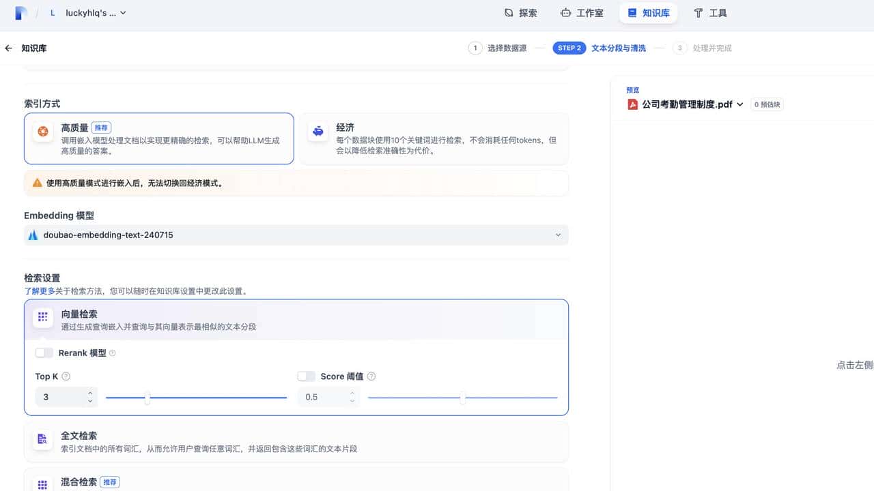Select the 高质量 indexing mode card icon

[x=42, y=132]
